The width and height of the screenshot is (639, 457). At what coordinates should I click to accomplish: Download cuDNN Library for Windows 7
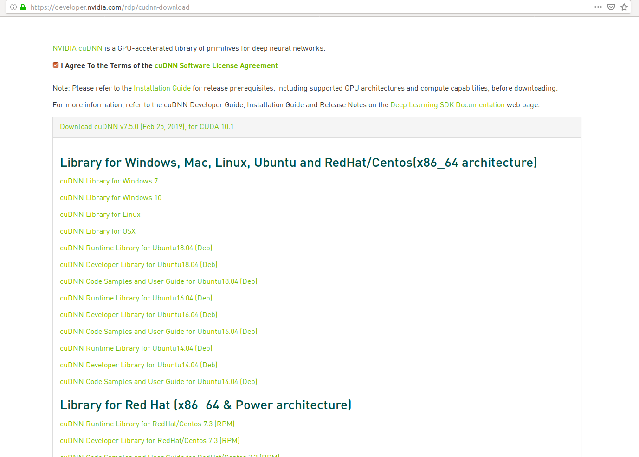point(109,181)
